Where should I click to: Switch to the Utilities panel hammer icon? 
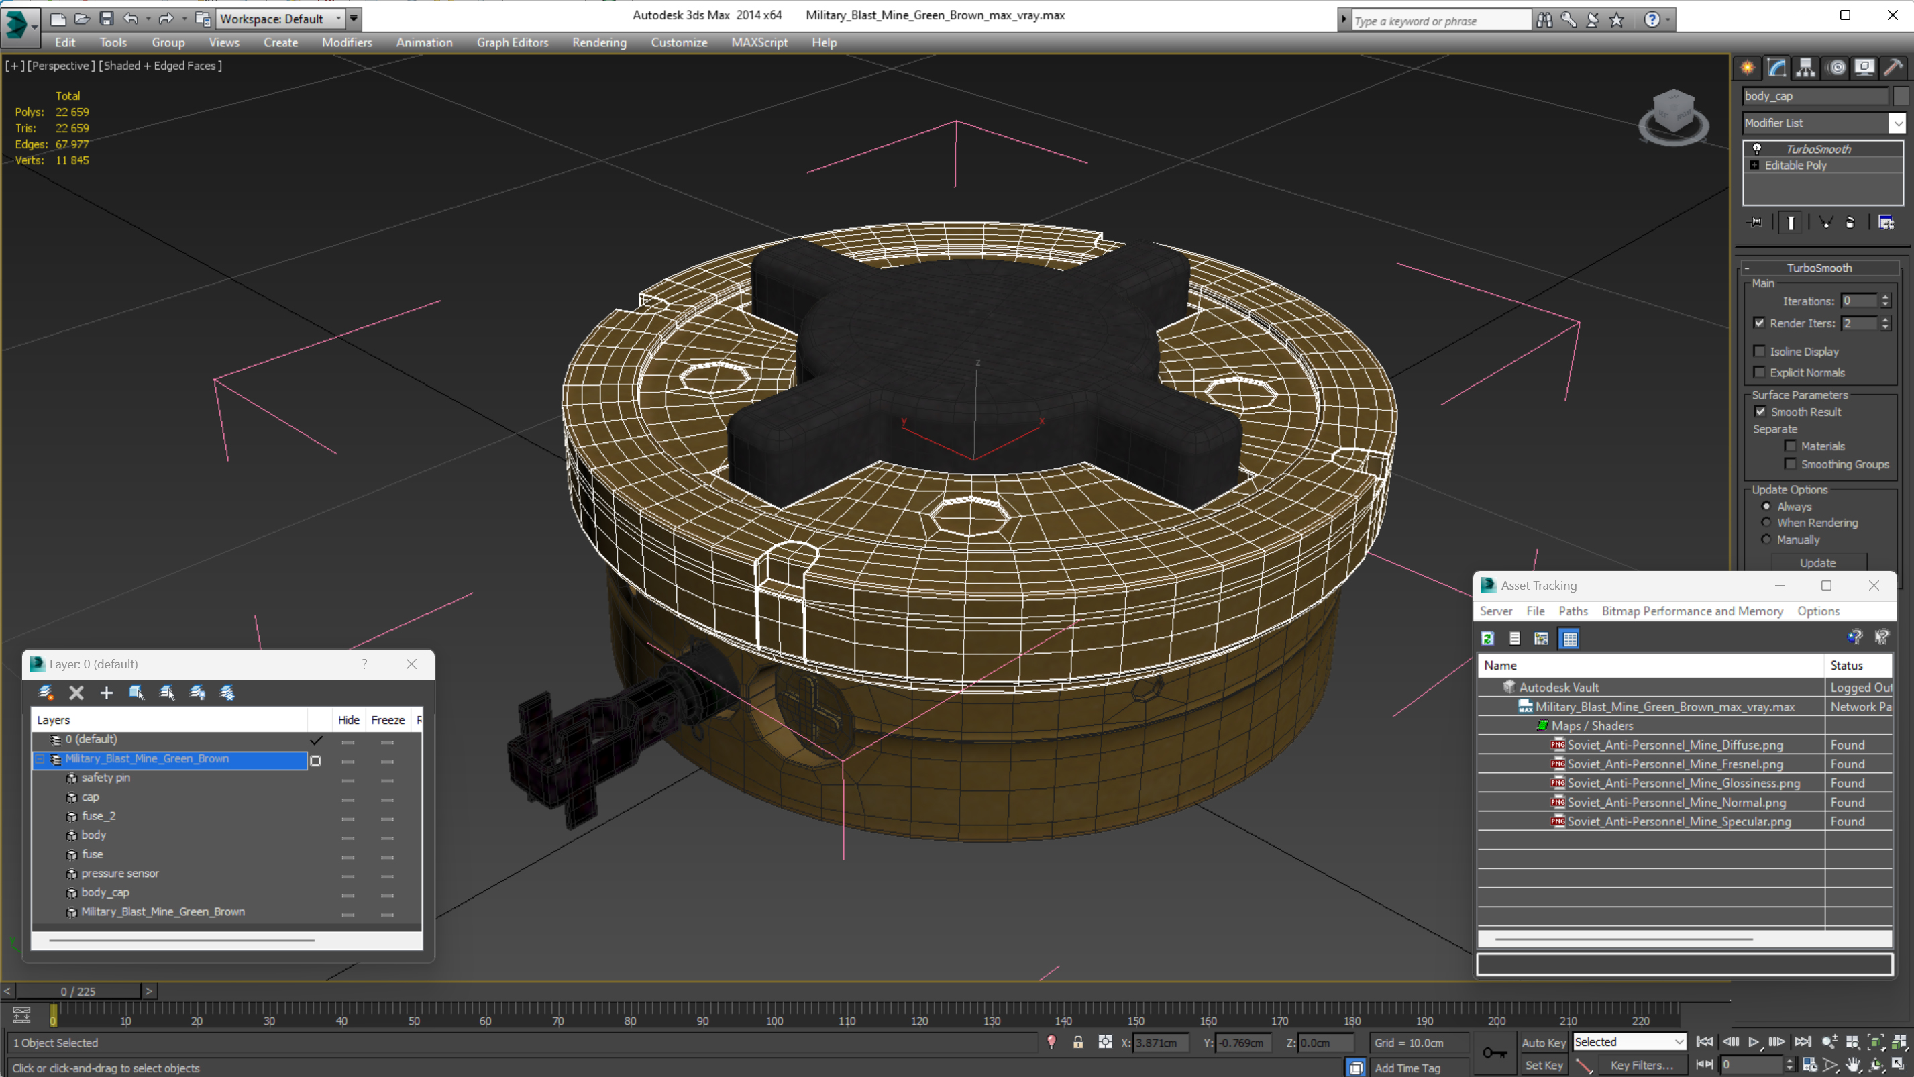point(1893,68)
